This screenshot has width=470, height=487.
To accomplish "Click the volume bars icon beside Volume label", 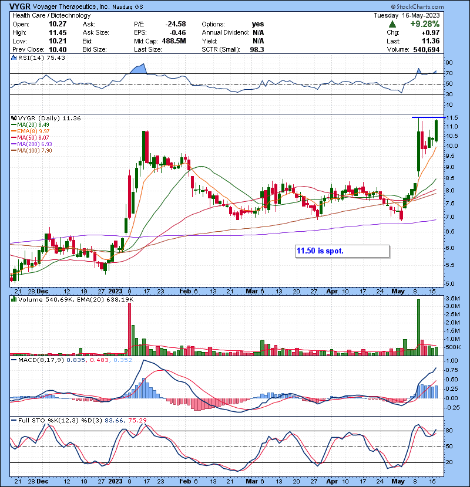I will tap(14, 300).
